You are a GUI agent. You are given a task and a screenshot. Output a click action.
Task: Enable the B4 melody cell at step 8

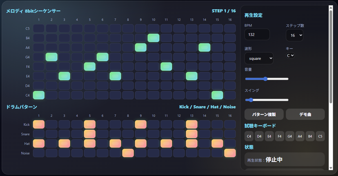pyautogui.click(x=128, y=38)
